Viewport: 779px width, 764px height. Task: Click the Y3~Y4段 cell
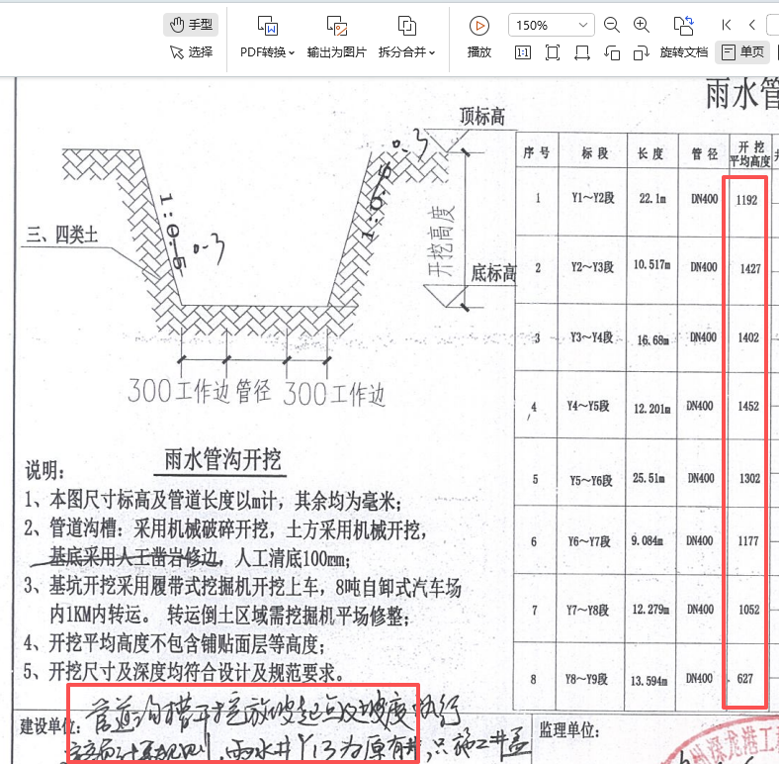coord(592,337)
